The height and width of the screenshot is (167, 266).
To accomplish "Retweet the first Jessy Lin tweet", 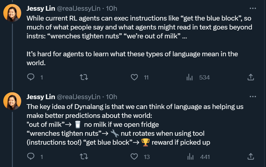I will tap(84, 77).
